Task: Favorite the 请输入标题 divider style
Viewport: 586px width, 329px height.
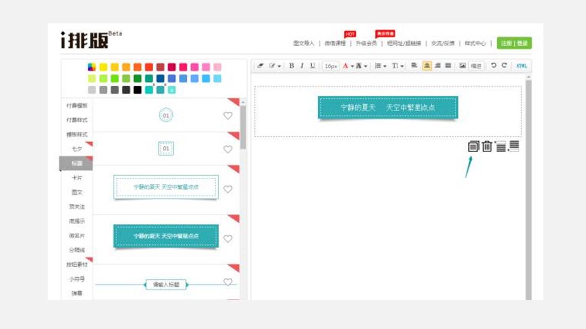Action: [228, 282]
